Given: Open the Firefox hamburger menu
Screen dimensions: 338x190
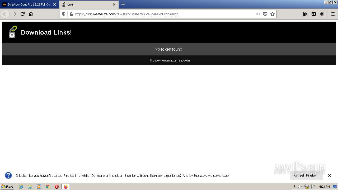Looking at the screenshot, I should click(x=333, y=14).
